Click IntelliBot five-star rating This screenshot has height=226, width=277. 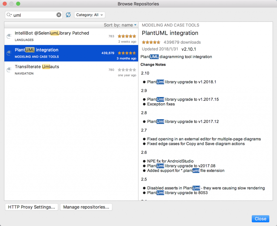(127, 36)
